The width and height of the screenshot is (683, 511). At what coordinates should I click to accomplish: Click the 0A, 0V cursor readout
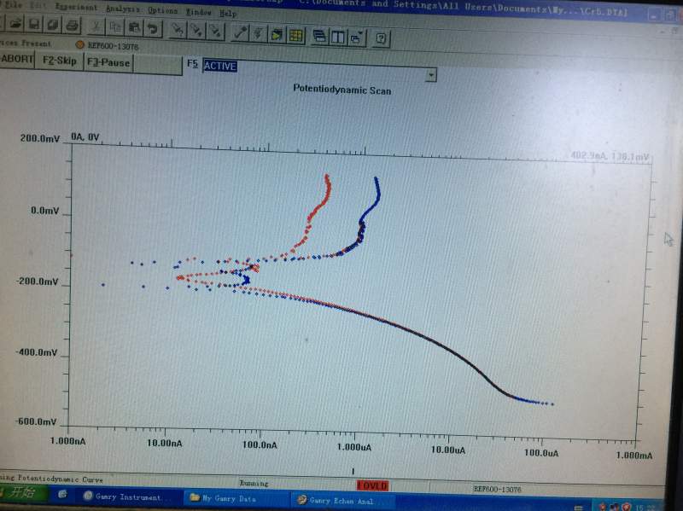(x=85, y=137)
